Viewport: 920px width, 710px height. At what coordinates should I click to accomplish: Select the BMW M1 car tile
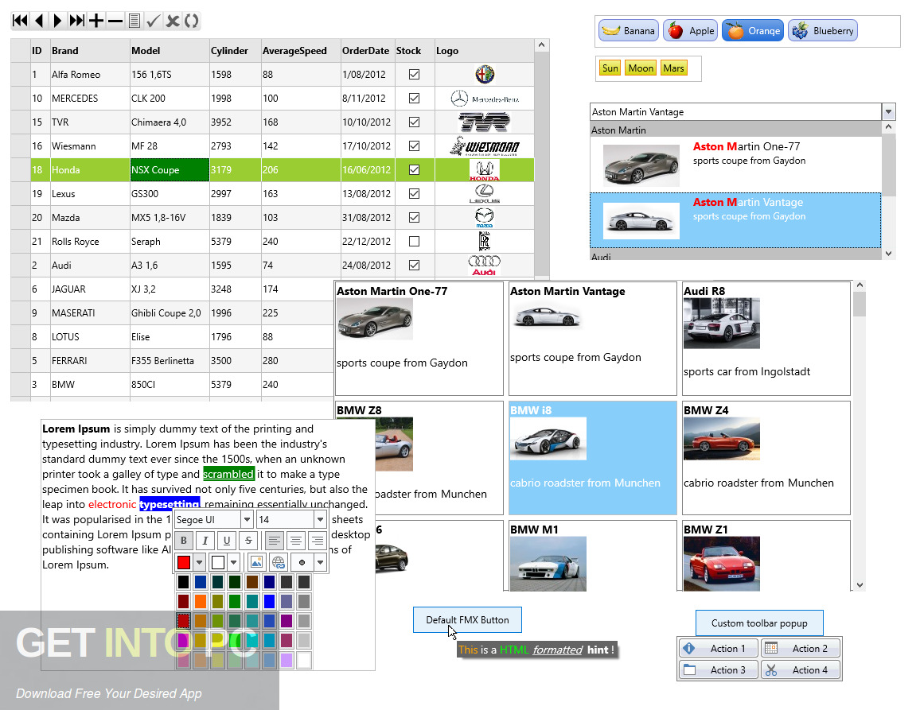coord(593,555)
